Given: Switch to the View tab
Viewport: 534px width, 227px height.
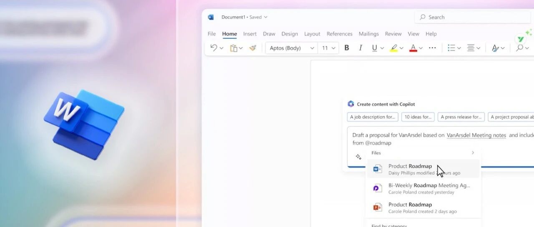Looking at the screenshot, I should [413, 34].
